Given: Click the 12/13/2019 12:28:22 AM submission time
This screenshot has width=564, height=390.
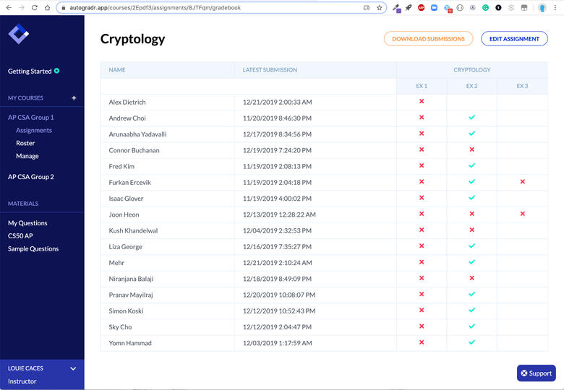Looking at the screenshot, I should [279, 214].
